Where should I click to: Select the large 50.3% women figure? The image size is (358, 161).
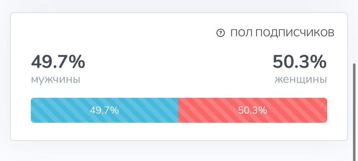(x=300, y=62)
